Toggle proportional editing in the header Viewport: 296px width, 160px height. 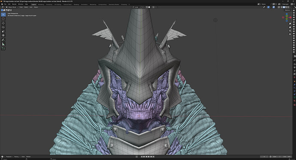point(154,7)
